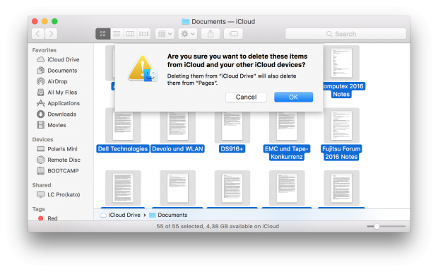Switch to icon view
The width and height of the screenshot is (438, 272).
[103, 34]
